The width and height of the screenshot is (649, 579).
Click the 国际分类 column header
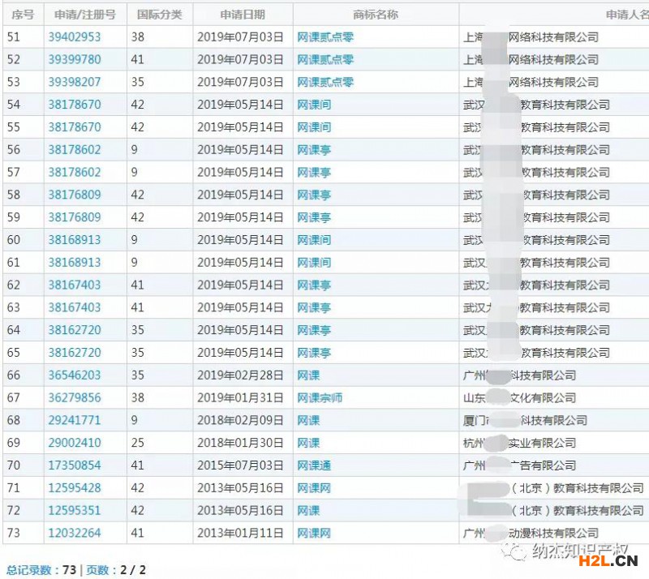coord(160,15)
